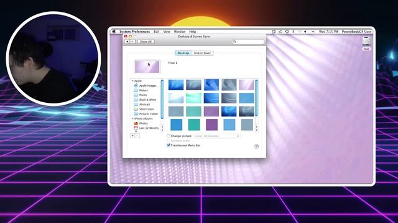Click the Time Machine clock menu bar icon
Screen dimensions: 398x223
coord(287,32)
